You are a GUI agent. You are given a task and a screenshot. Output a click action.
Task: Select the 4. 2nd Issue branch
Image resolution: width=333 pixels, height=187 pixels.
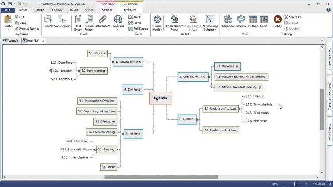[x=133, y=89]
